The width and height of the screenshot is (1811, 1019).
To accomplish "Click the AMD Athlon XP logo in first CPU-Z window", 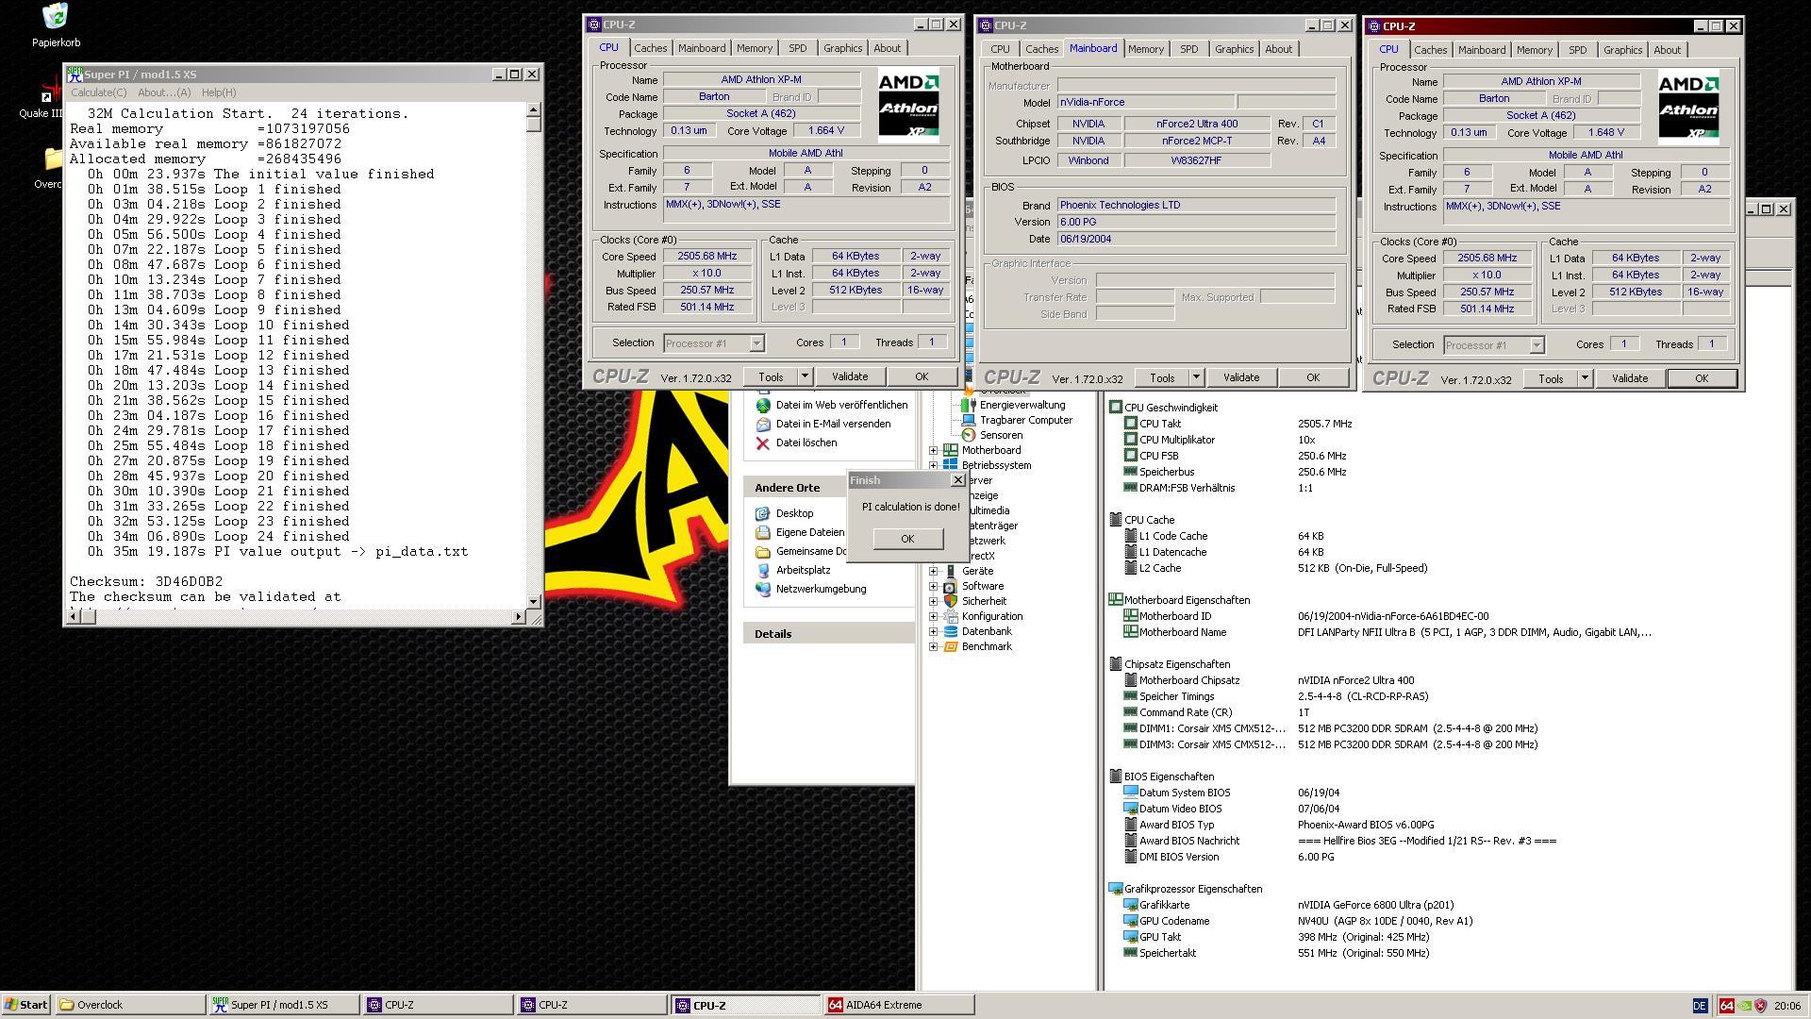I will [x=907, y=105].
